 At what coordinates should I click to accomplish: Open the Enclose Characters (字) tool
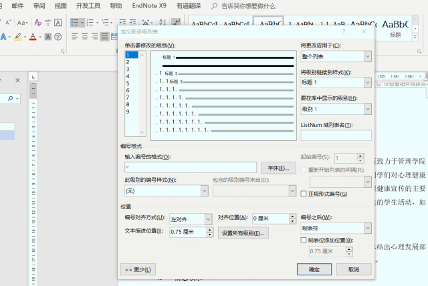coord(58,37)
